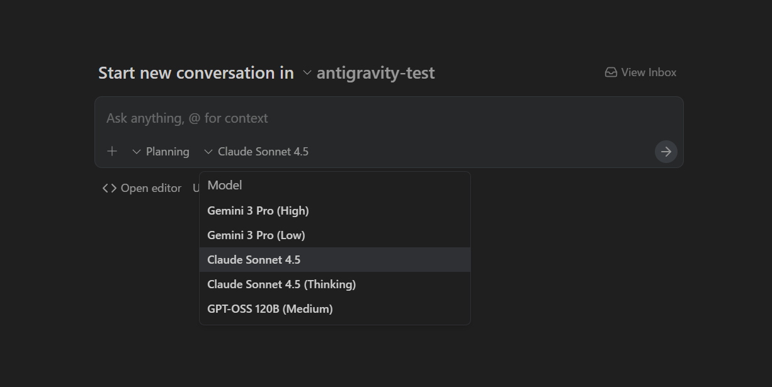Choose Gemini 3 Pro (Low) model

click(x=256, y=235)
